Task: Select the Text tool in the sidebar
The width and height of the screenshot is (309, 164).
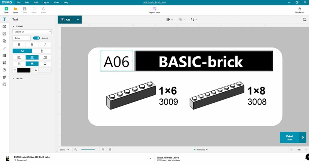Action: click(x=4, y=19)
